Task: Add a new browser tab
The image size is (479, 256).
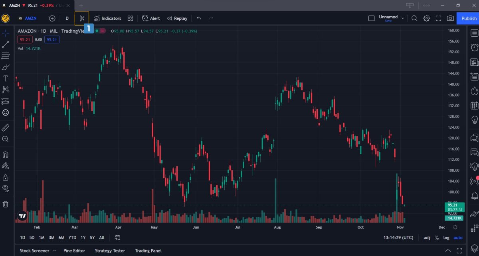Action: pos(81,6)
